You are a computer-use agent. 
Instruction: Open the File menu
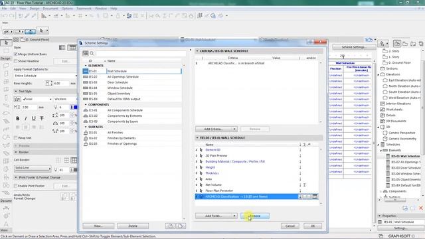4,9
